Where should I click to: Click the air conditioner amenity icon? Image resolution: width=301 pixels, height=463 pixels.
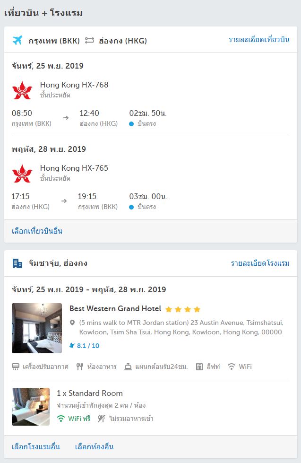pyautogui.click(x=15, y=367)
